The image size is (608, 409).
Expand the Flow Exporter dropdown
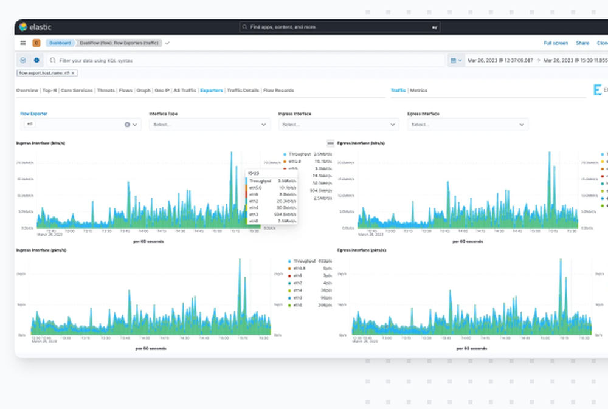pyautogui.click(x=135, y=125)
